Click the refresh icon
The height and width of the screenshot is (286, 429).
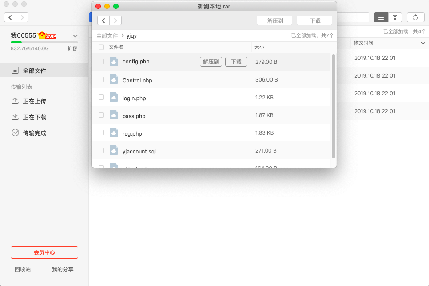(x=415, y=17)
